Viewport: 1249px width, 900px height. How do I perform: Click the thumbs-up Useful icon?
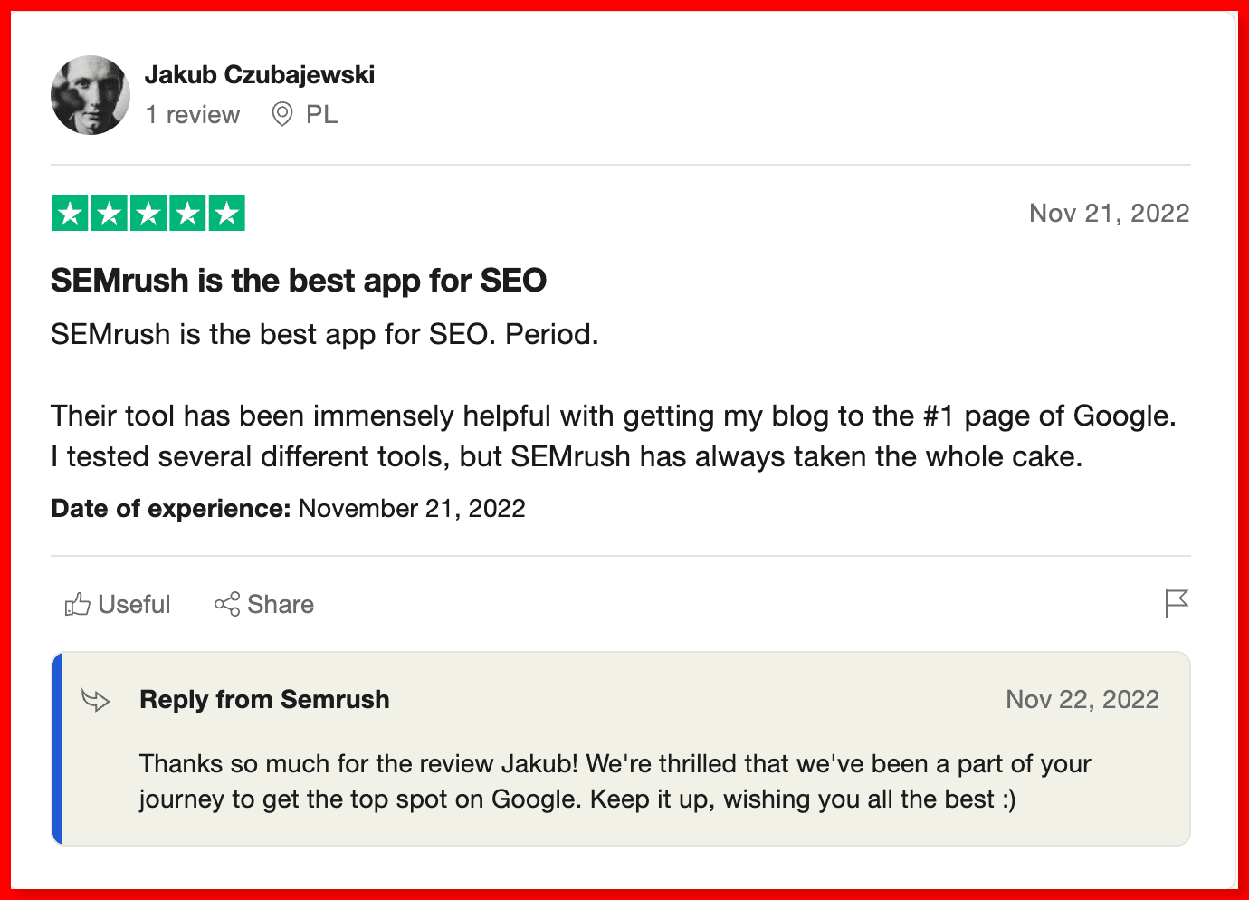[78, 604]
